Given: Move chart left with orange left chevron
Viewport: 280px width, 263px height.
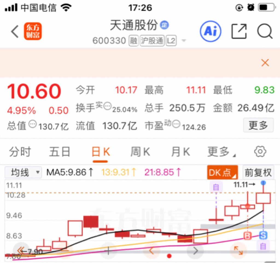Looking at the screenshot, I should point(151,250).
